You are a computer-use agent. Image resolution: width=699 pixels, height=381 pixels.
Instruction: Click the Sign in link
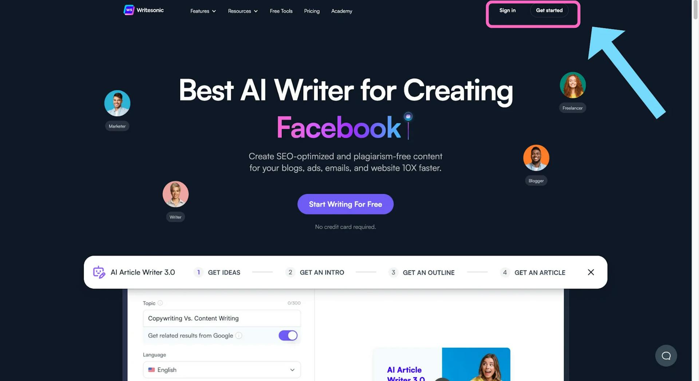click(507, 10)
